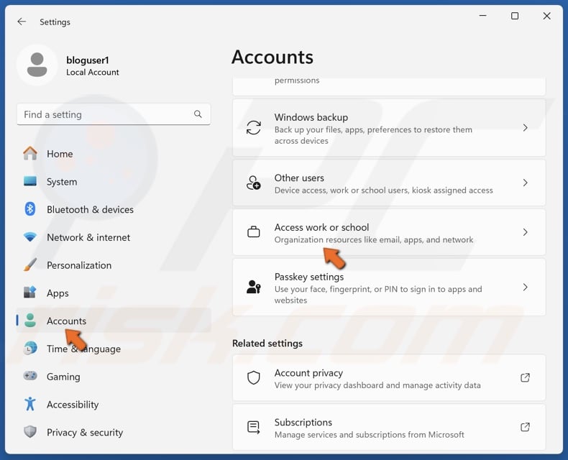This screenshot has height=460, width=568.
Task: Click the search magnifier icon
Action: click(x=198, y=114)
